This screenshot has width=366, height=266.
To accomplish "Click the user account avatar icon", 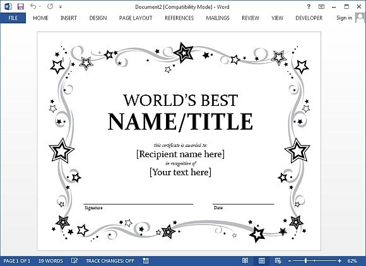I will [360, 18].
